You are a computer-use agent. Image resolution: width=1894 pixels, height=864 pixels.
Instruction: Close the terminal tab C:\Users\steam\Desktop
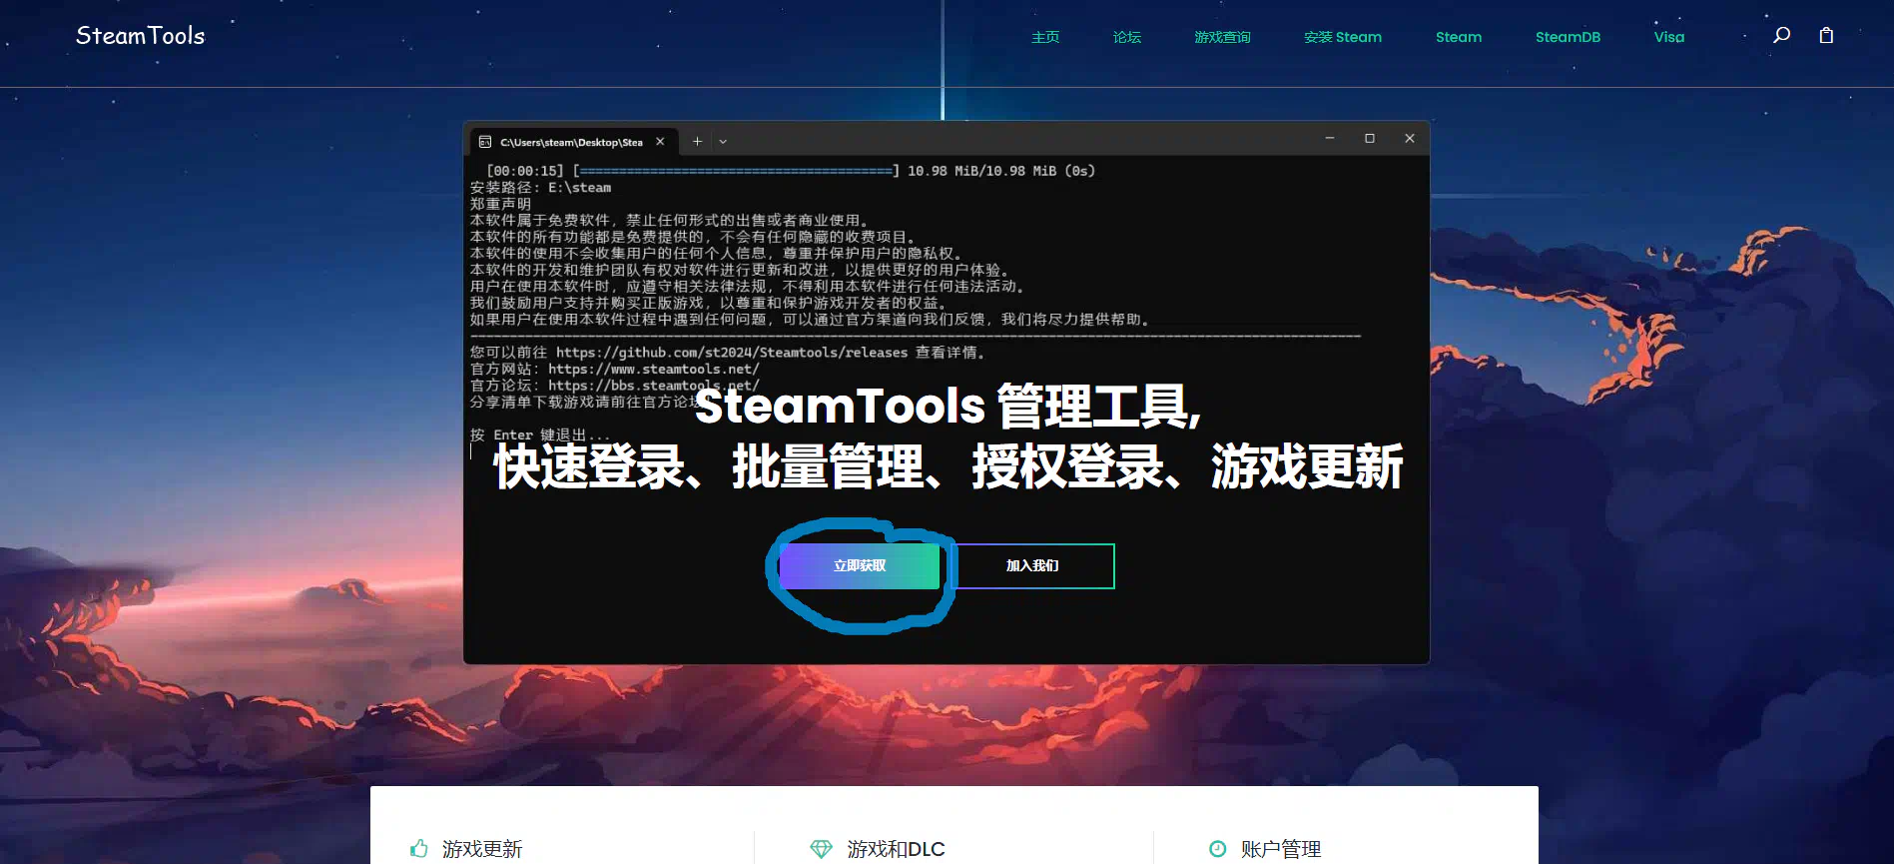[660, 142]
